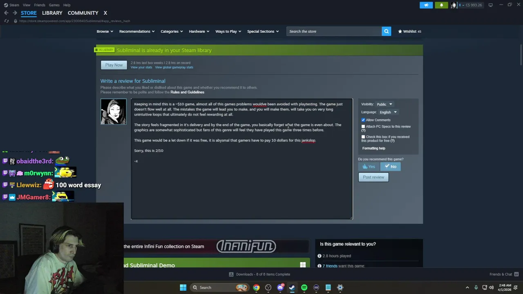
Task: Open the announcements megaphone button
Action: coord(426,5)
